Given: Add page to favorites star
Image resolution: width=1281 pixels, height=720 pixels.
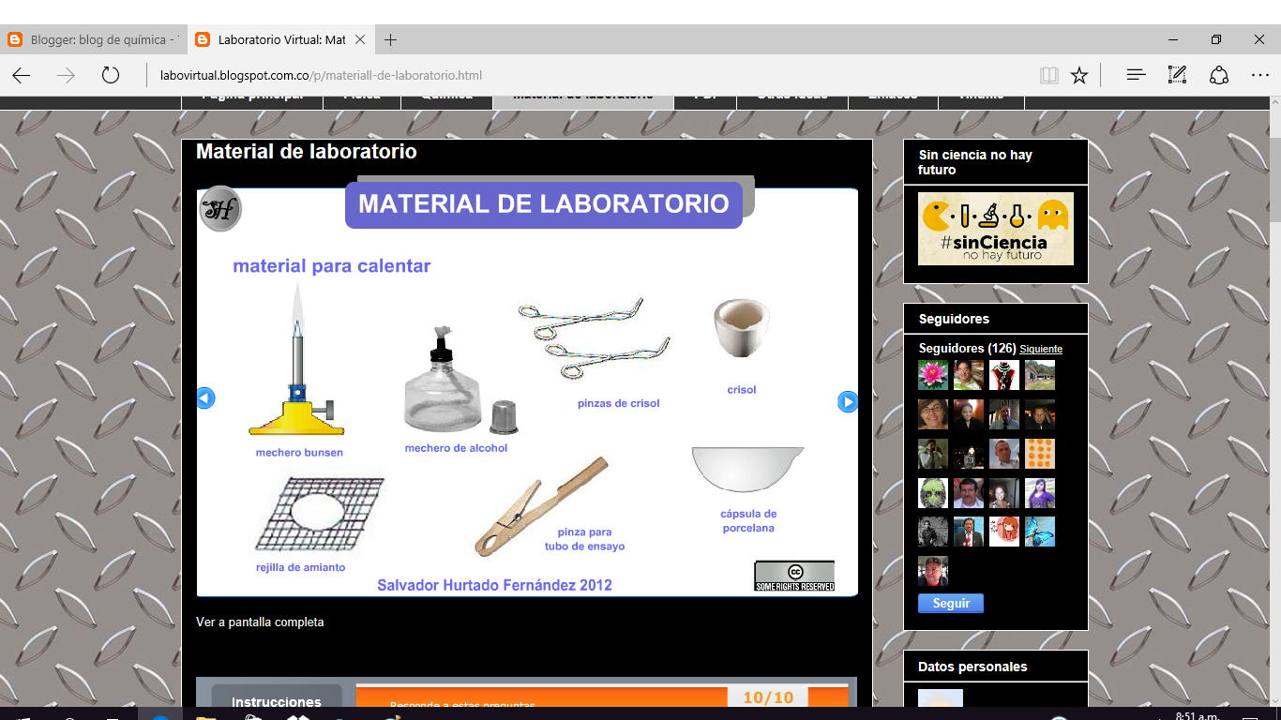Looking at the screenshot, I should (1079, 76).
